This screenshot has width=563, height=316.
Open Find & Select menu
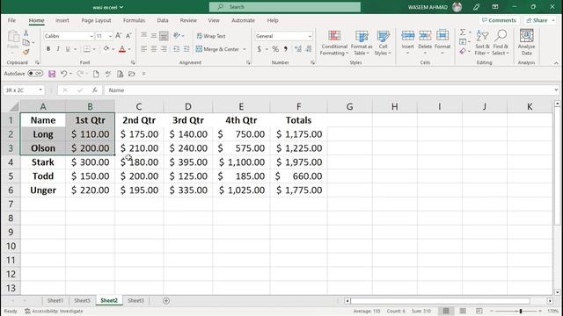coord(501,43)
